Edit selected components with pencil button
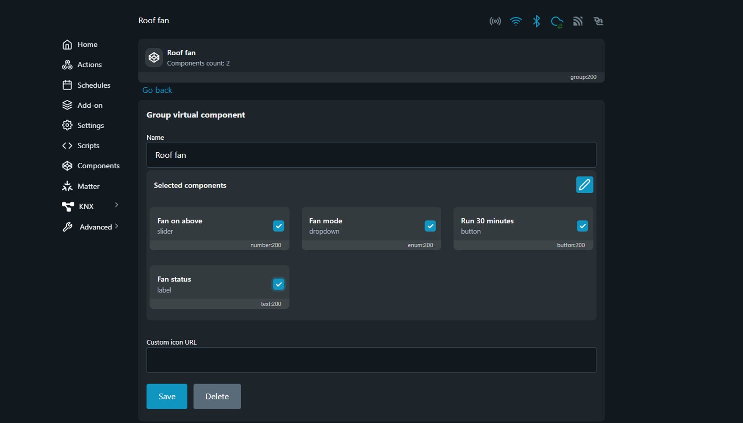This screenshot has width=743, height=423. [585, 185]
